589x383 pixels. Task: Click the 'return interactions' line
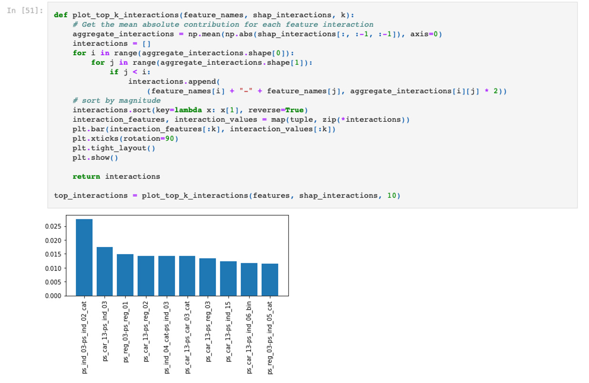tap(116, 176)
